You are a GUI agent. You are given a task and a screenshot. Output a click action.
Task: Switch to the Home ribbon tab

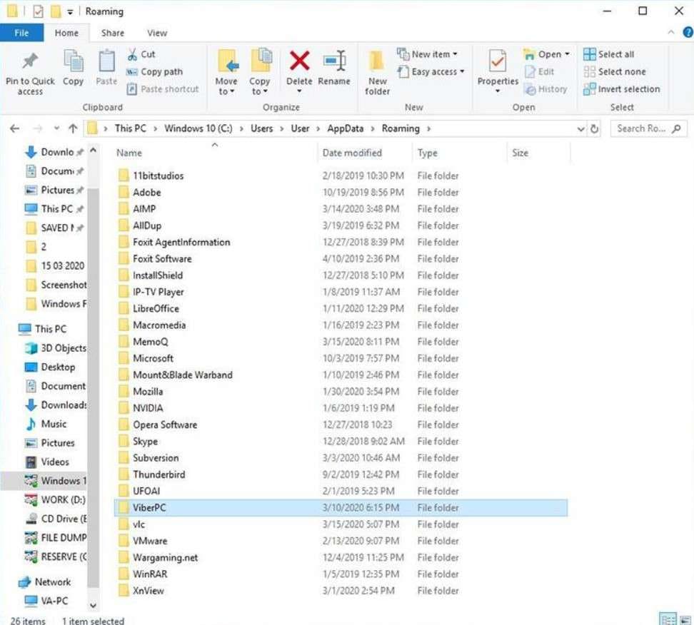66,33
